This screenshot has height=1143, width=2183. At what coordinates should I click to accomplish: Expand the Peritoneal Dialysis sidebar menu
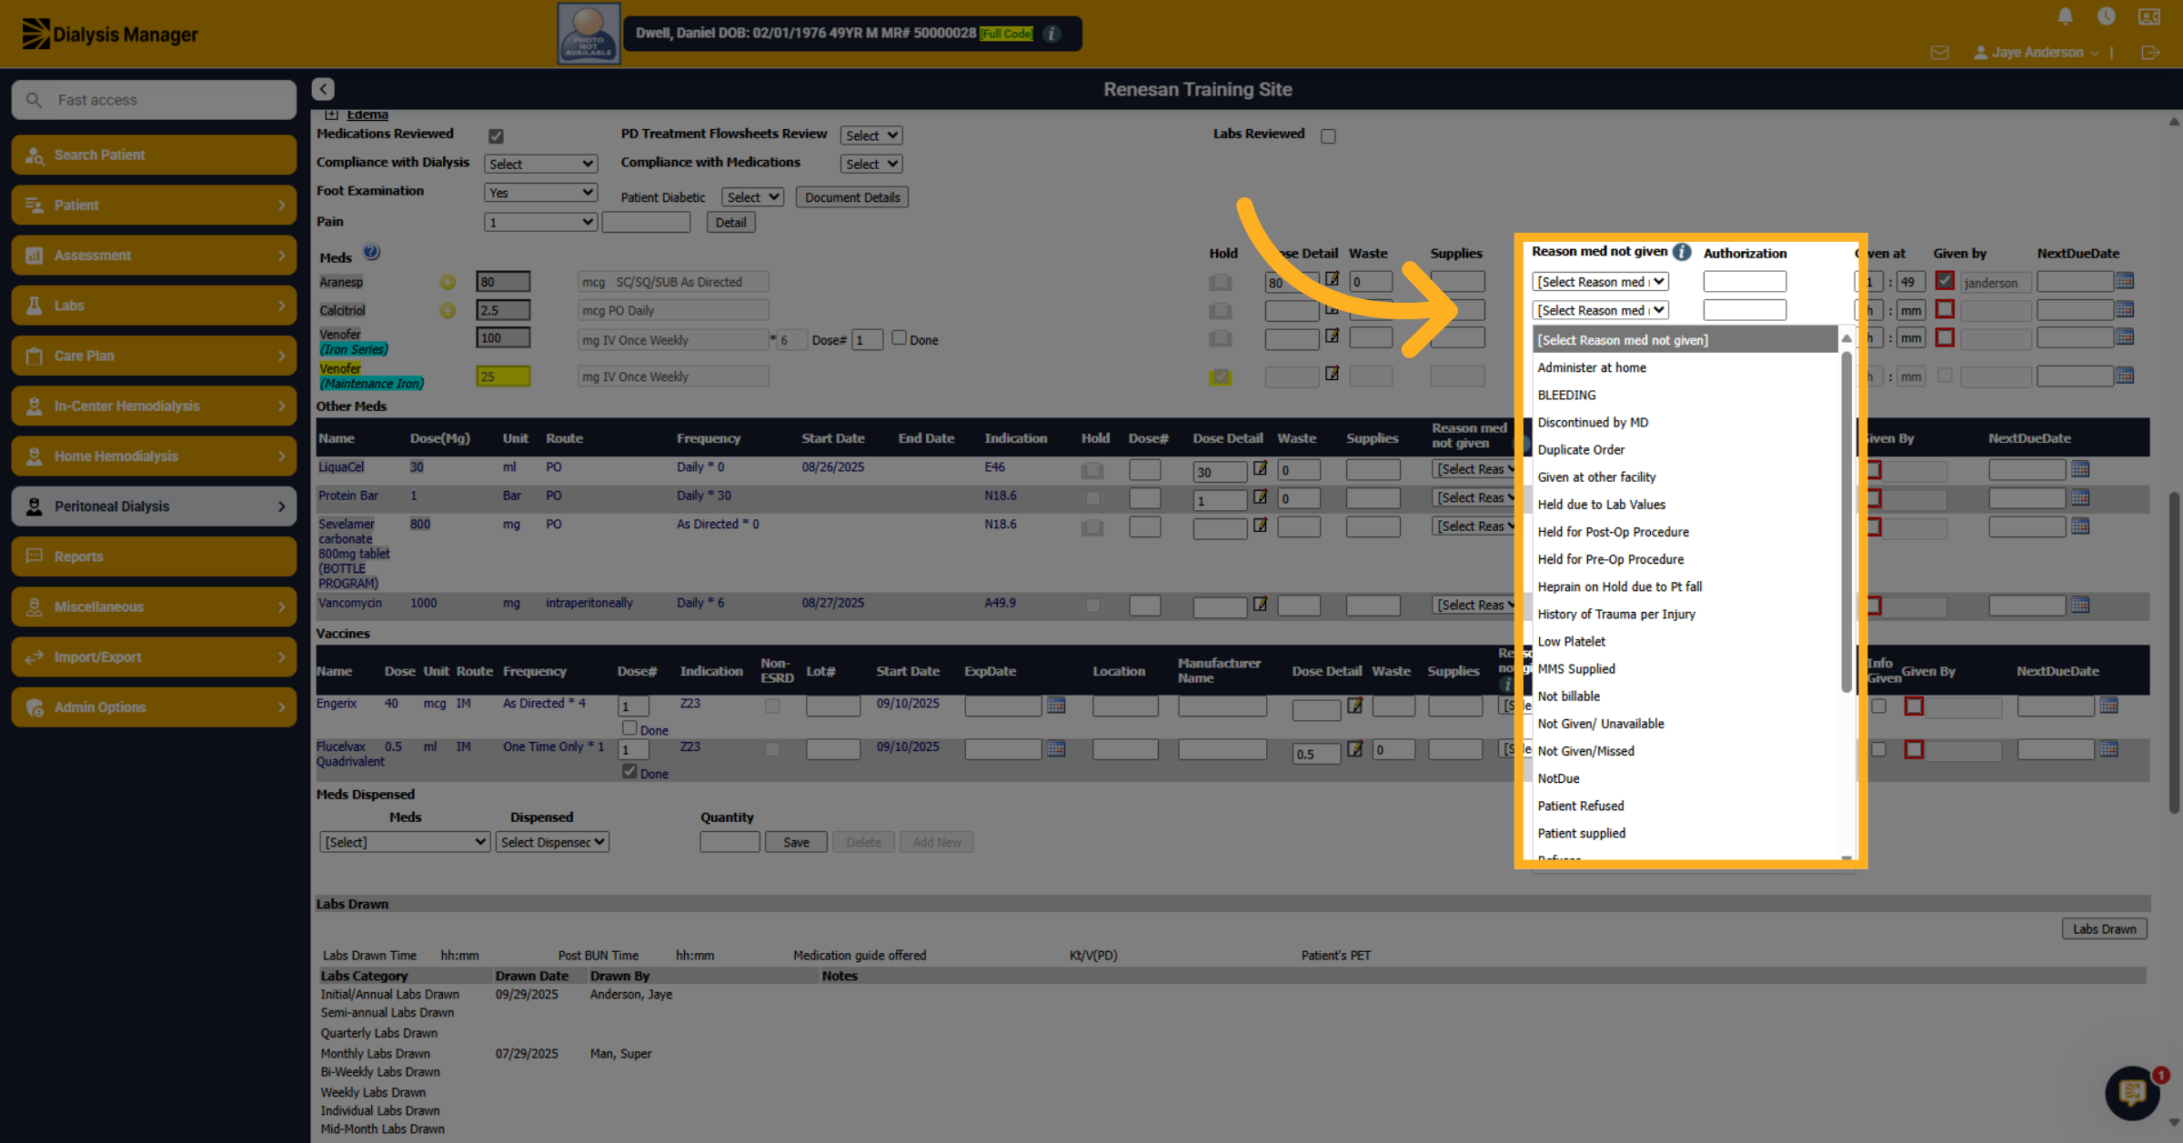point(155,506)
